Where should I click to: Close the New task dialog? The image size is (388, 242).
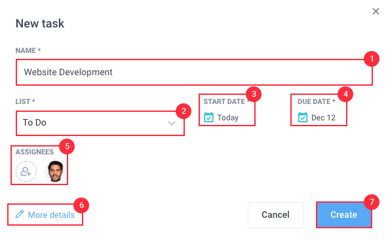pos(376,11)
